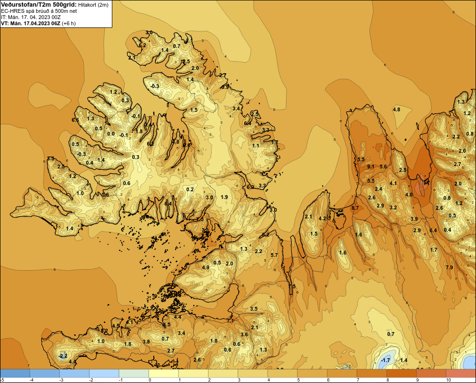Click the legend color swatch above 10

pyautogui.click(x=461, y=373)
